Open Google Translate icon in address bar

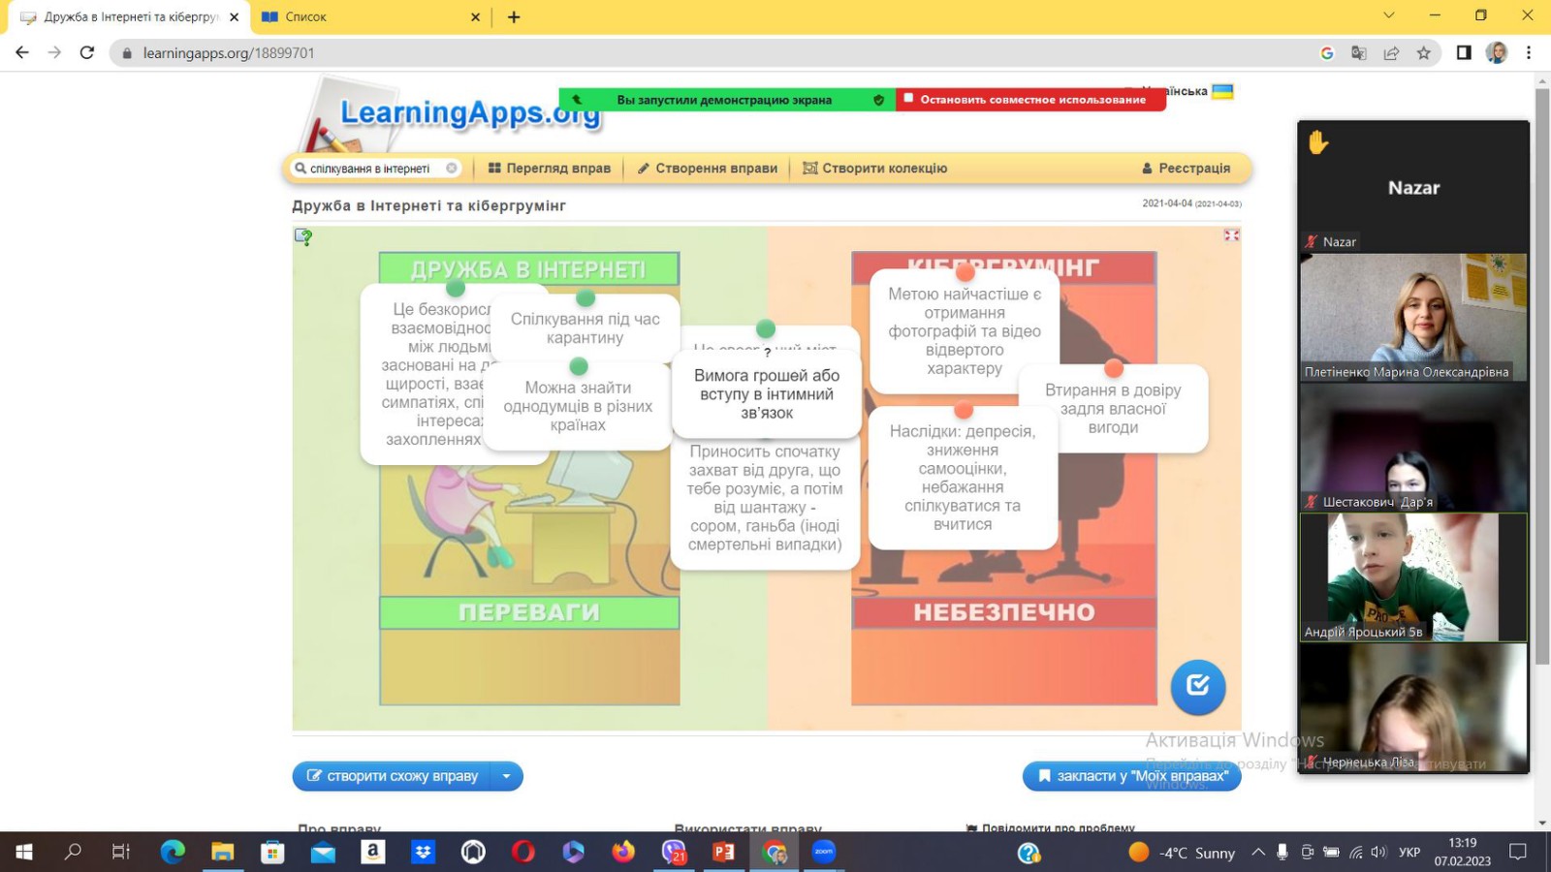[1359, 53]
